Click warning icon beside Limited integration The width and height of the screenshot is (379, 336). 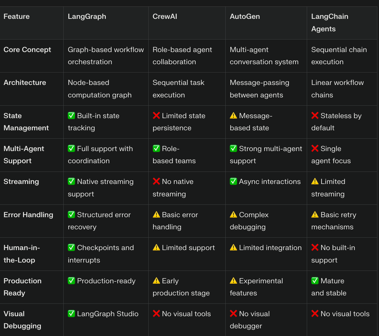(233, 247)
